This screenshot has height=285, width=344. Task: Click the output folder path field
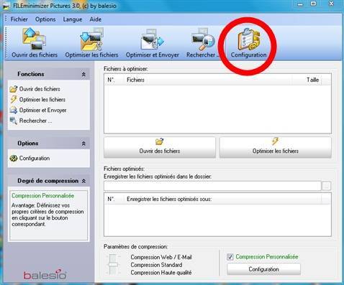(x=212, y=186)
